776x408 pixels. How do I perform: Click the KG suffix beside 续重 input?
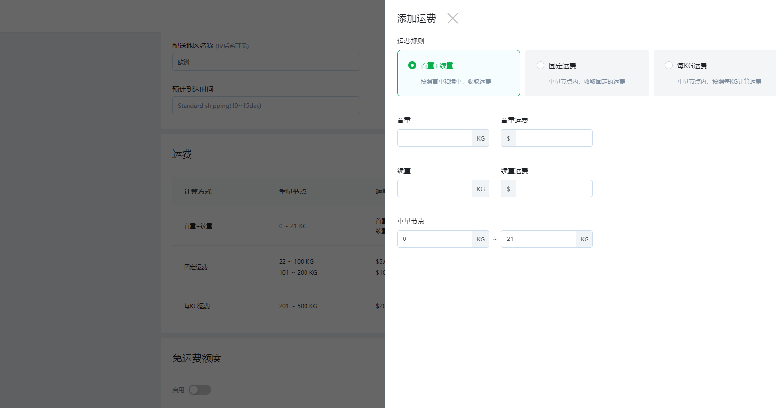[481, 189]
